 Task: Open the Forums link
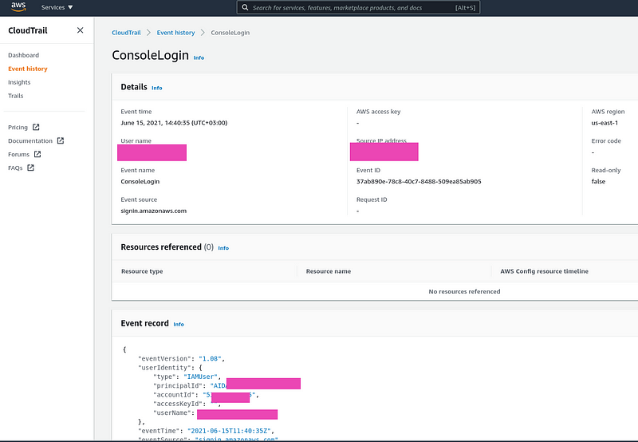coord(18,154)
